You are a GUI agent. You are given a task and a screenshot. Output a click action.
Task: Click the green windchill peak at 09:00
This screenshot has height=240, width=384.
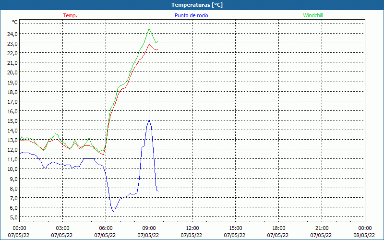click(149, 29)
